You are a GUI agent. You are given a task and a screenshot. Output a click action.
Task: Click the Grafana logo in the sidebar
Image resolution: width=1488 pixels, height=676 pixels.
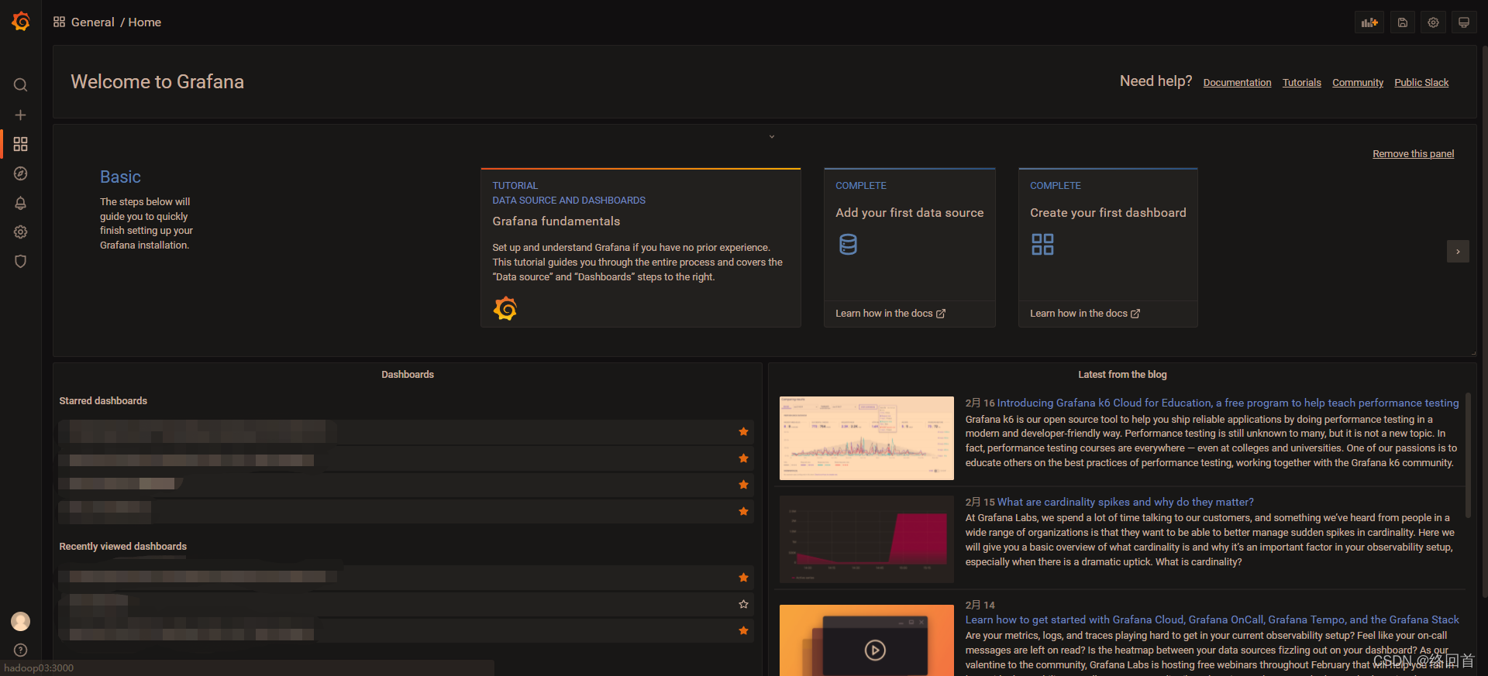tap(21, 22)
